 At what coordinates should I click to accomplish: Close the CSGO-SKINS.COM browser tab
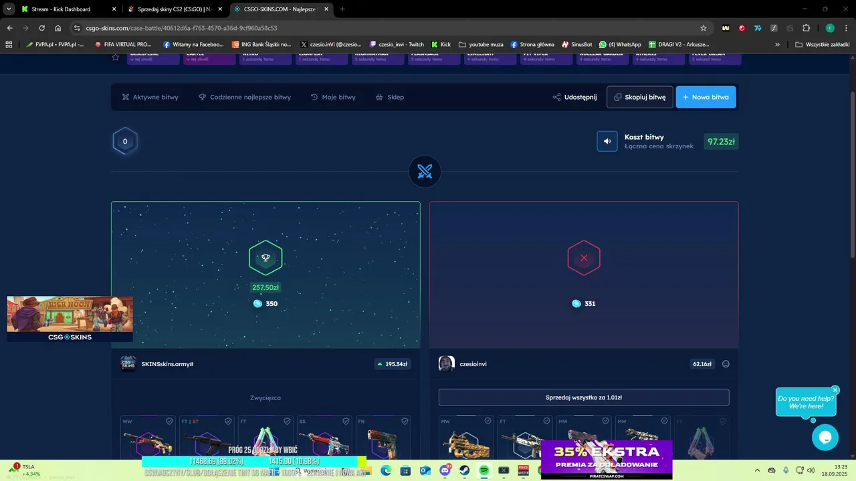point(326,9)
